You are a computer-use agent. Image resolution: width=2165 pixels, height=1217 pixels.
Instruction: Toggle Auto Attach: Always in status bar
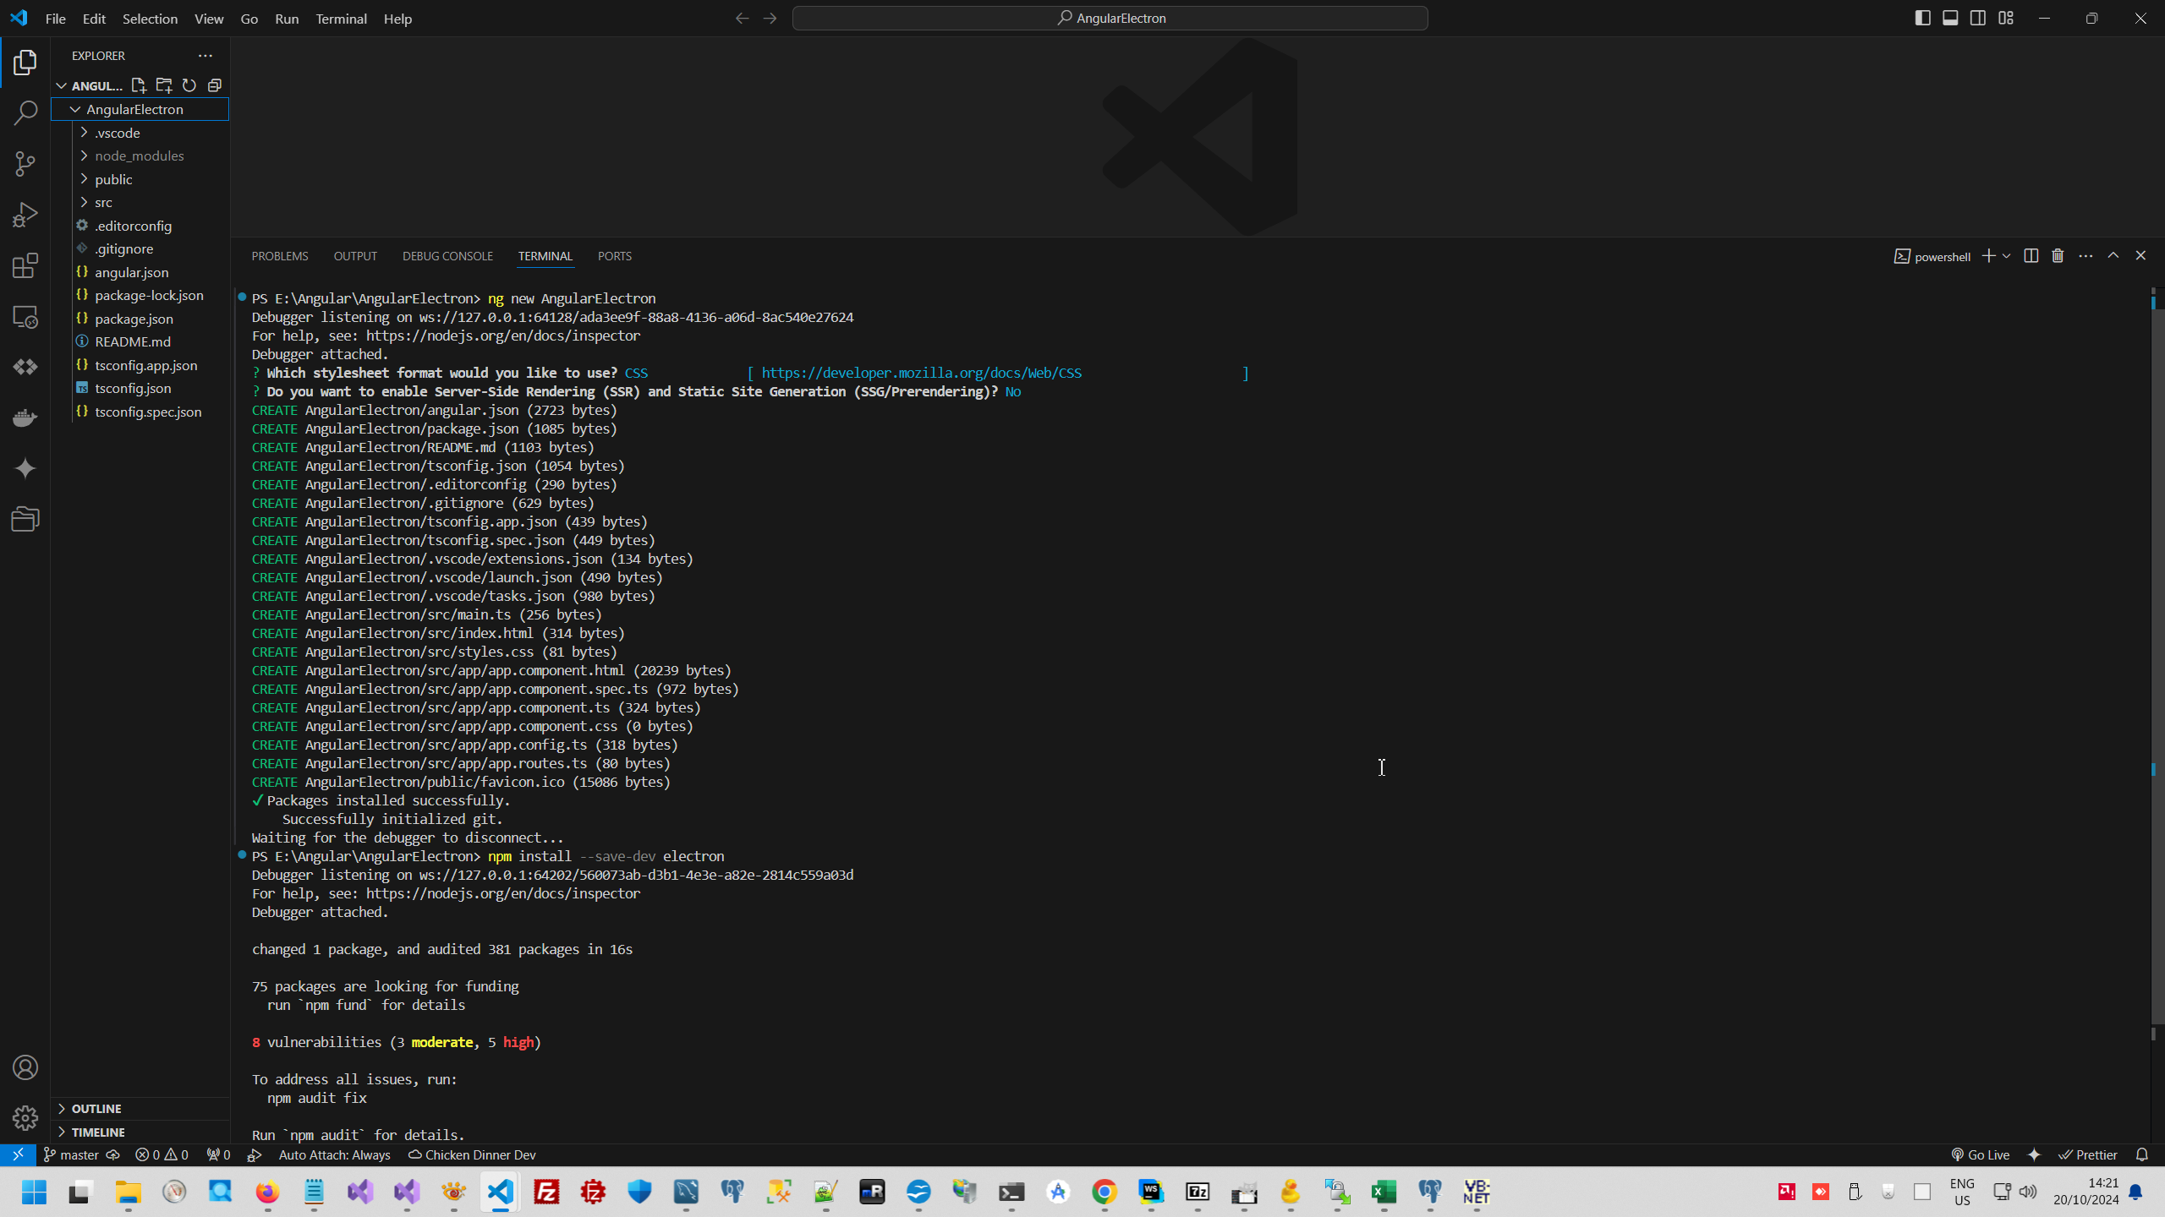pyautogui.click(x=334, y=1154)
